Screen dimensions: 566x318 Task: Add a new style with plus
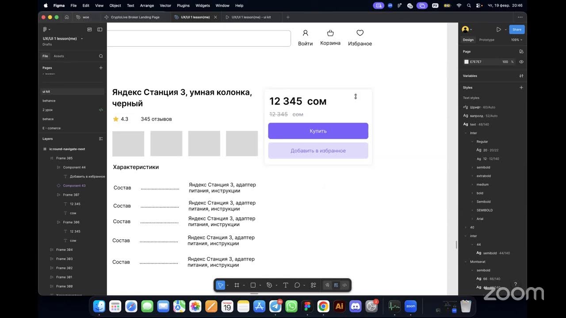(x=521, y=87)
